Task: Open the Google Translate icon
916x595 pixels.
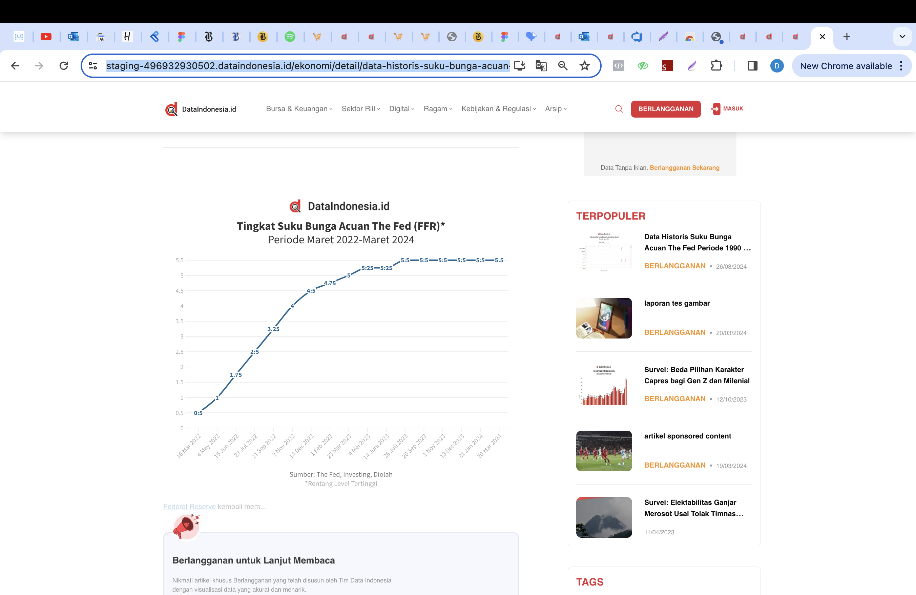Action: coord(541,66)
